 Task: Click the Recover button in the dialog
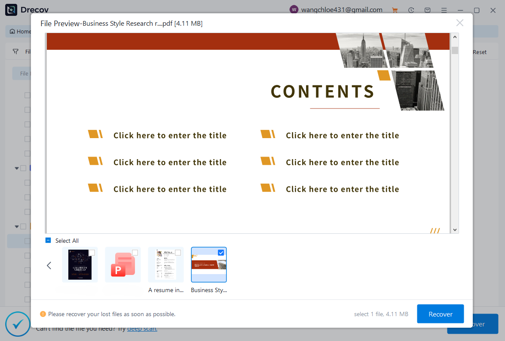pos(440,314)
